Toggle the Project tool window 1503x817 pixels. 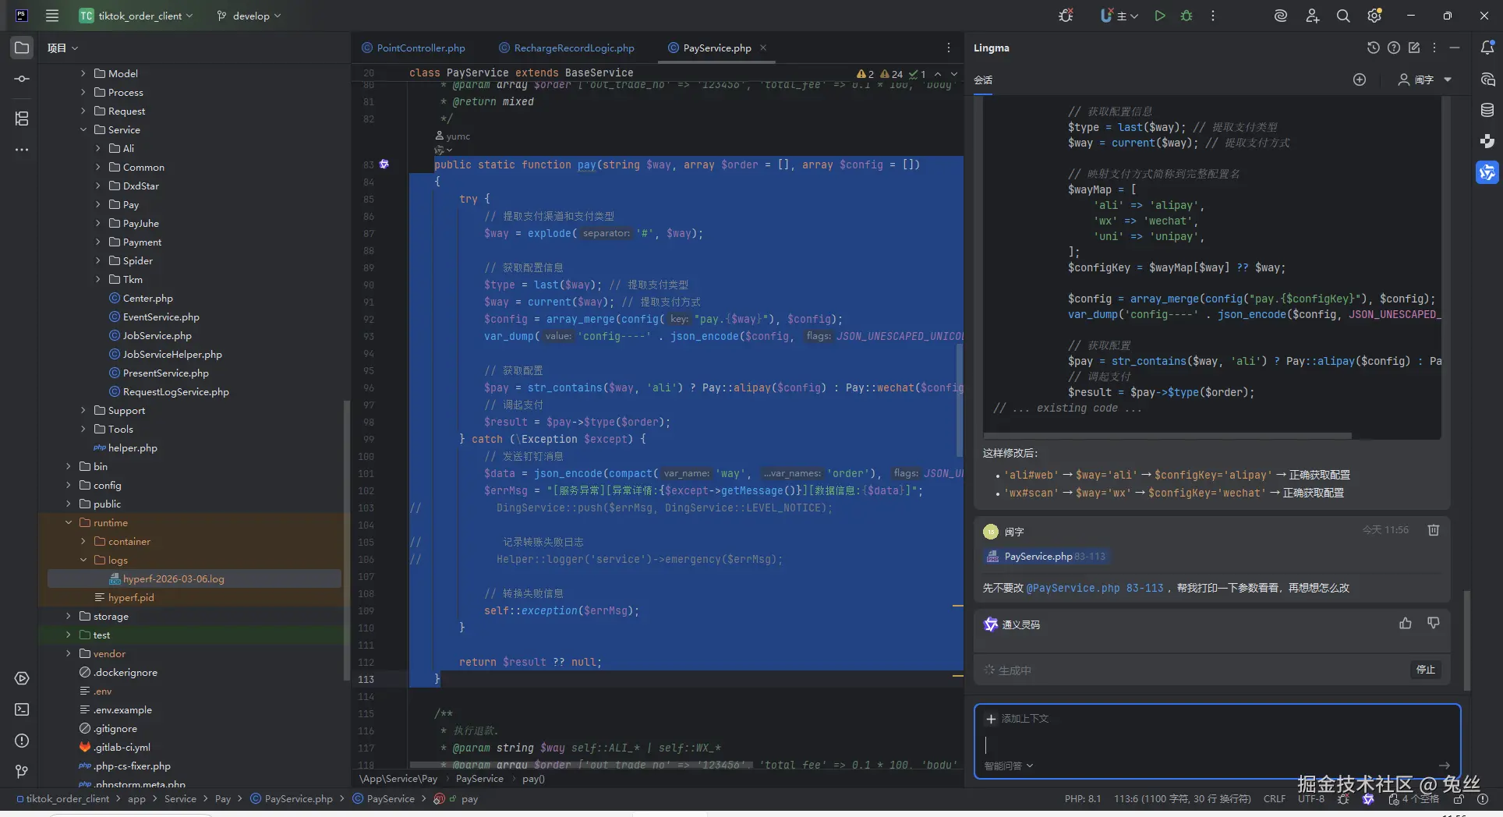[x=22, y=48]
